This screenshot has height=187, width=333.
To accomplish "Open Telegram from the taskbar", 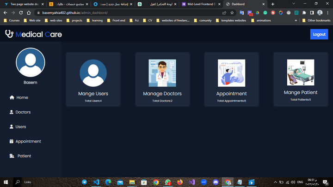I will click(84, 182).
